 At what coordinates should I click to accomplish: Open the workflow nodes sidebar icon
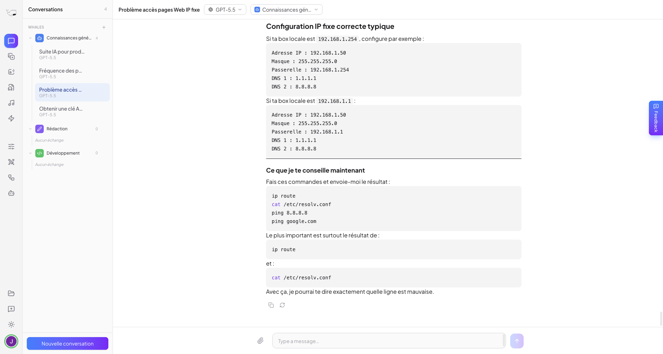(11, 178)
